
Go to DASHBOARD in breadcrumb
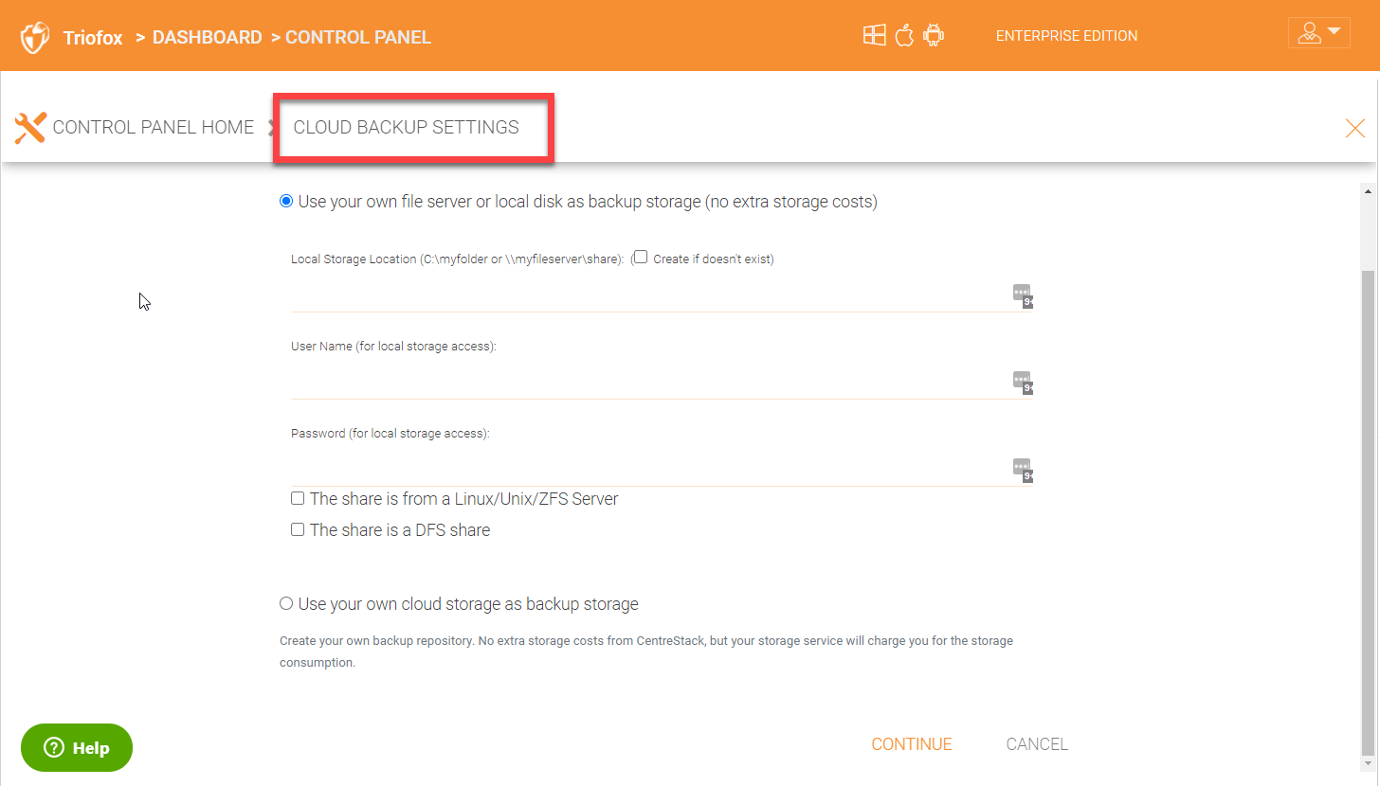pyautogui.click(x=207, y=38)
